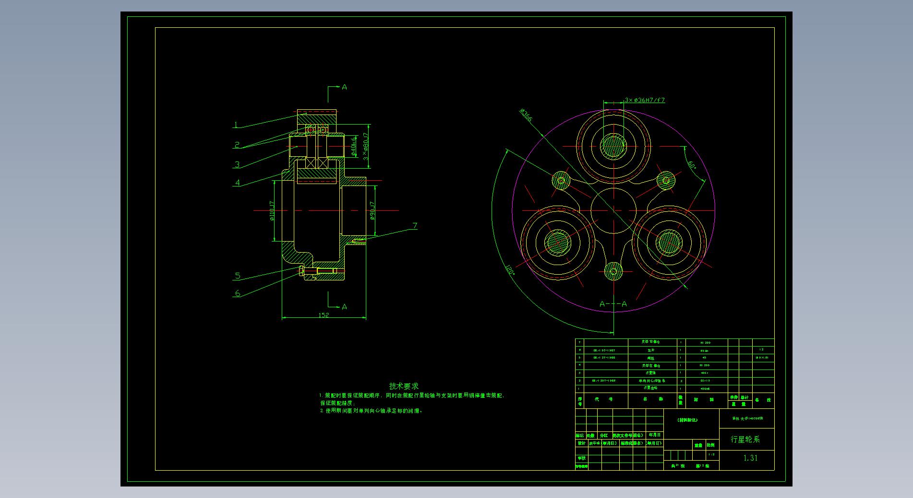The width and height of the screenshot is (913, 498).
Task: Select the GB standard code in the bearing row
Action: coord(604,381)
